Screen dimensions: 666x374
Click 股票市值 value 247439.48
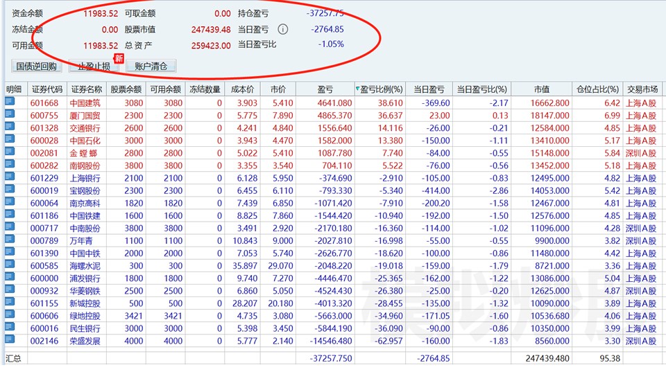tap(211, 30)
